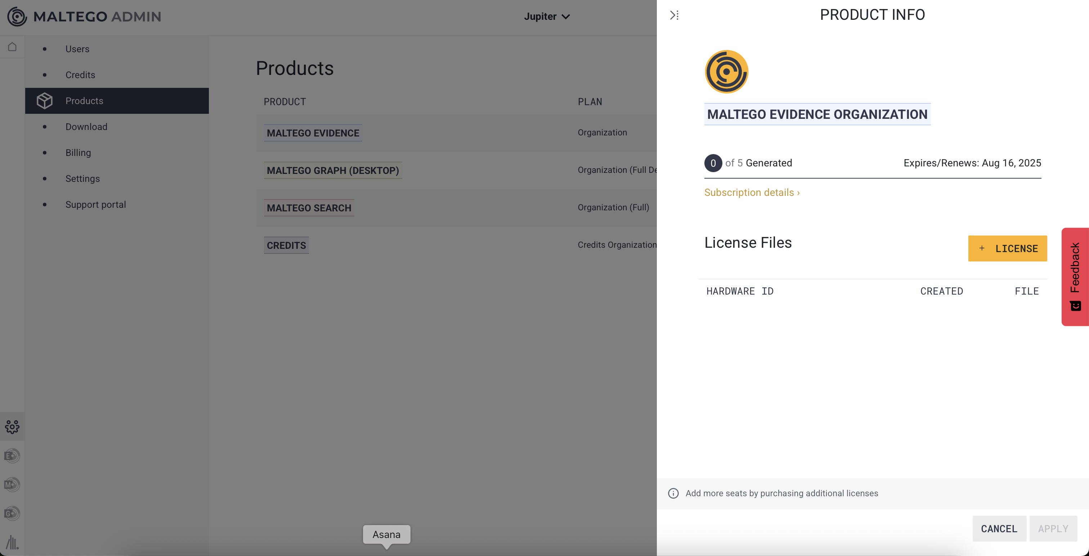The width and height of the screenshot is (1089, 556).
Task: Click the 0 generated licenses badge
Action: click(713, 163)
